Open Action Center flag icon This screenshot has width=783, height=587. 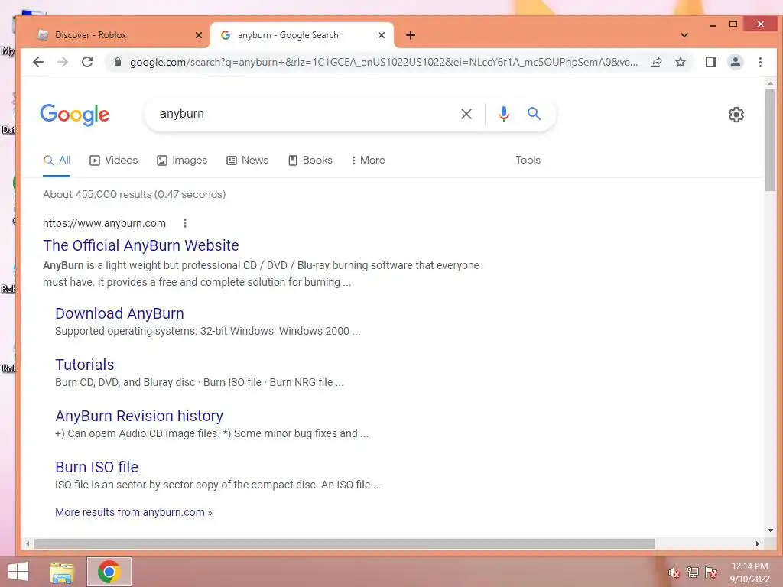click(x=711, y=572)
